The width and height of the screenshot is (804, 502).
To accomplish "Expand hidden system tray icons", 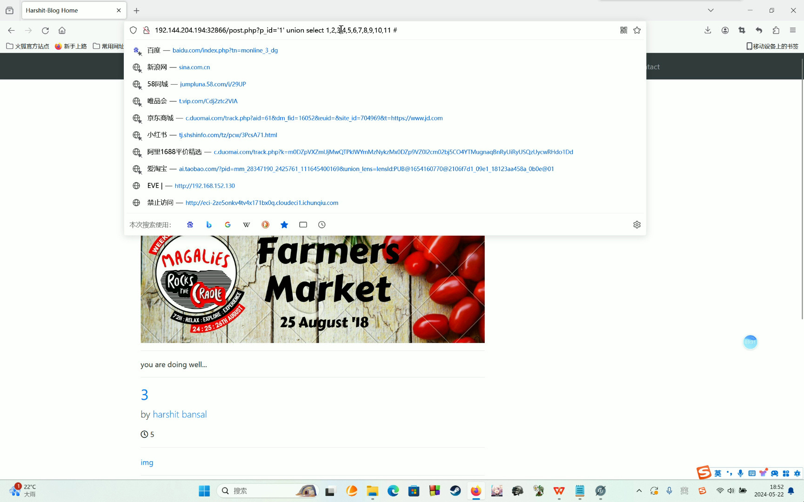I will click(639, 490).
